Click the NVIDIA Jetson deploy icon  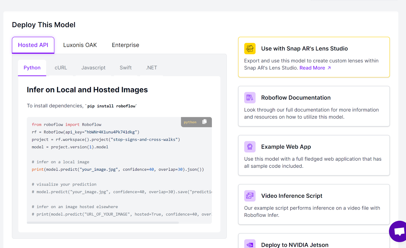(x=250, y=244)
